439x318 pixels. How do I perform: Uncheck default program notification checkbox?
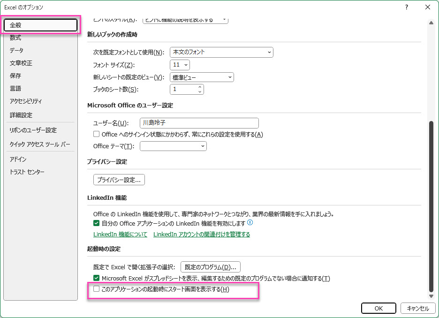[x=97, y=278]
